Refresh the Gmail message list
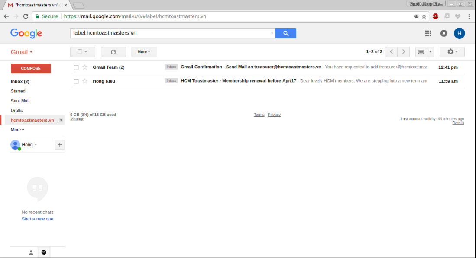This screenshot has width=476, height=258. pos(113,52)
